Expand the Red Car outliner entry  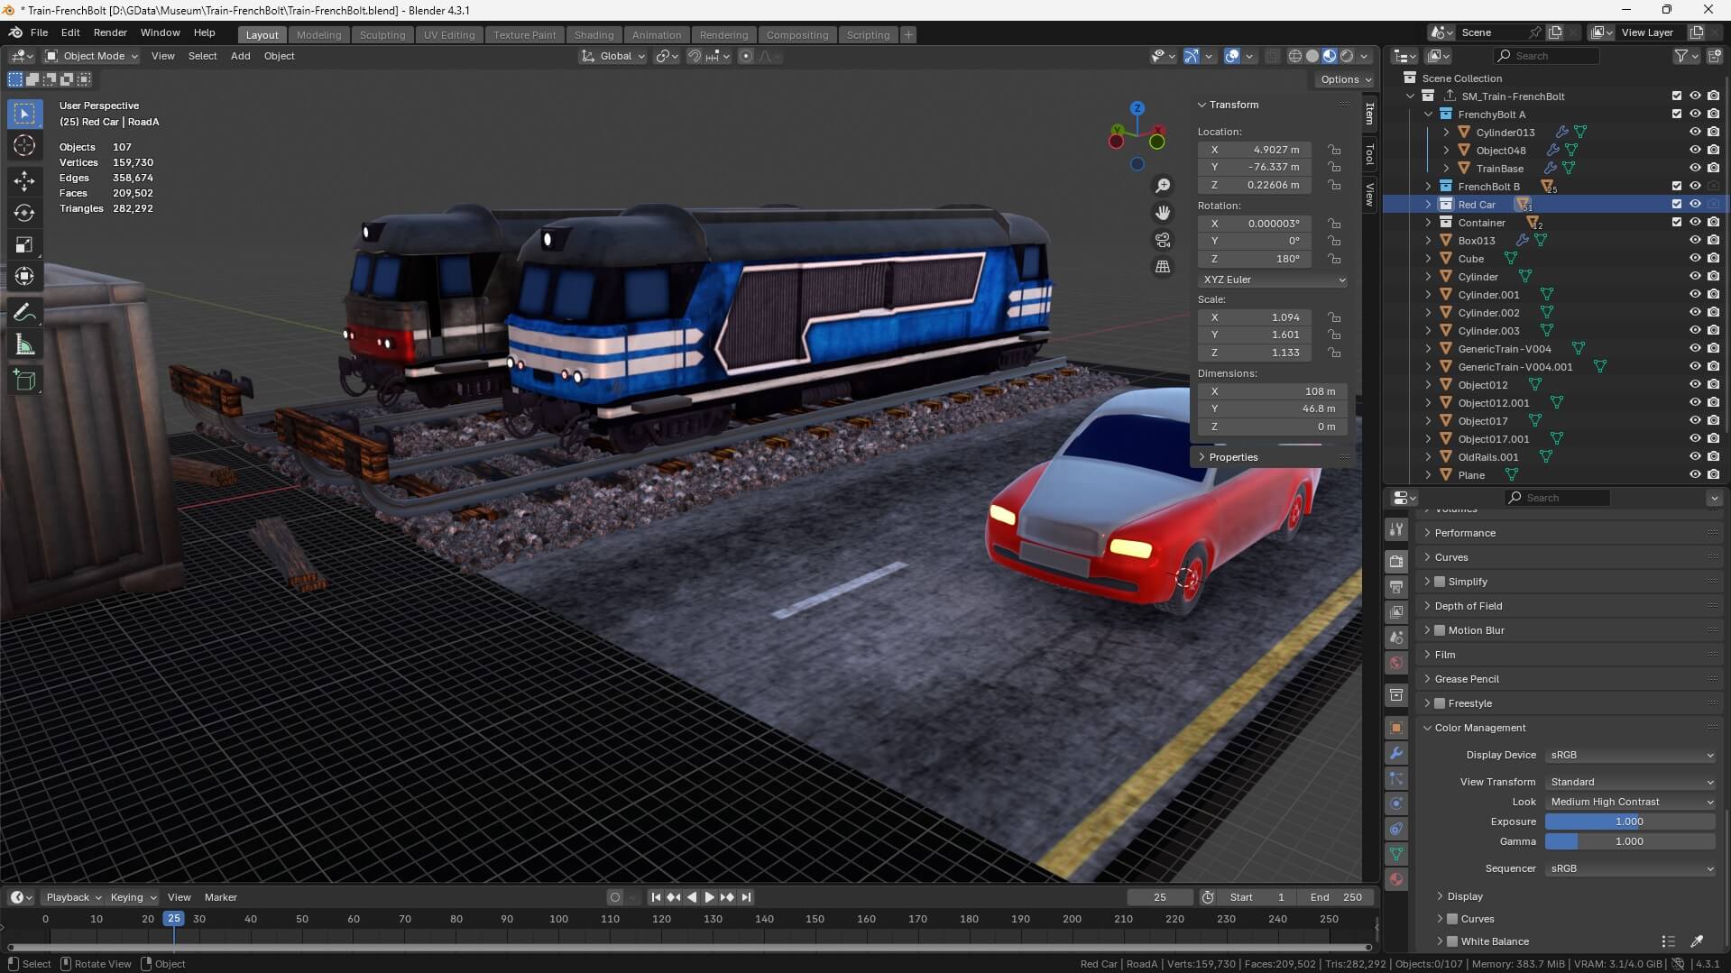tap(1428, 205)
